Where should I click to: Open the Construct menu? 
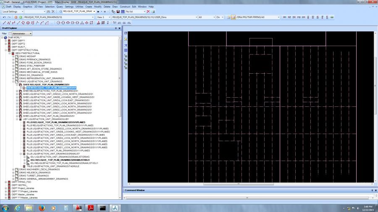[125, 7]
